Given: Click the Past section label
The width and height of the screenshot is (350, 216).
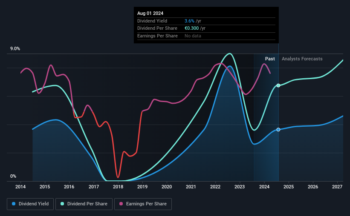Looking at the screenshot, I should tap(270, 59).
